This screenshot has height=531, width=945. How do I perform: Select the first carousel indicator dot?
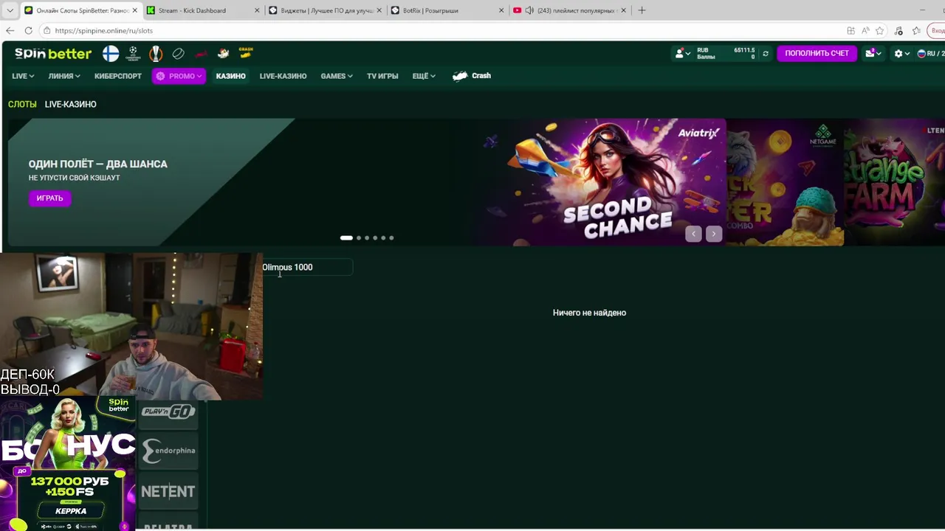click(346, 237)
